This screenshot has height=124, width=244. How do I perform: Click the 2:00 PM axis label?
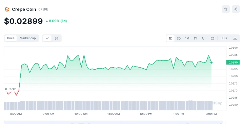click(211, 114)
